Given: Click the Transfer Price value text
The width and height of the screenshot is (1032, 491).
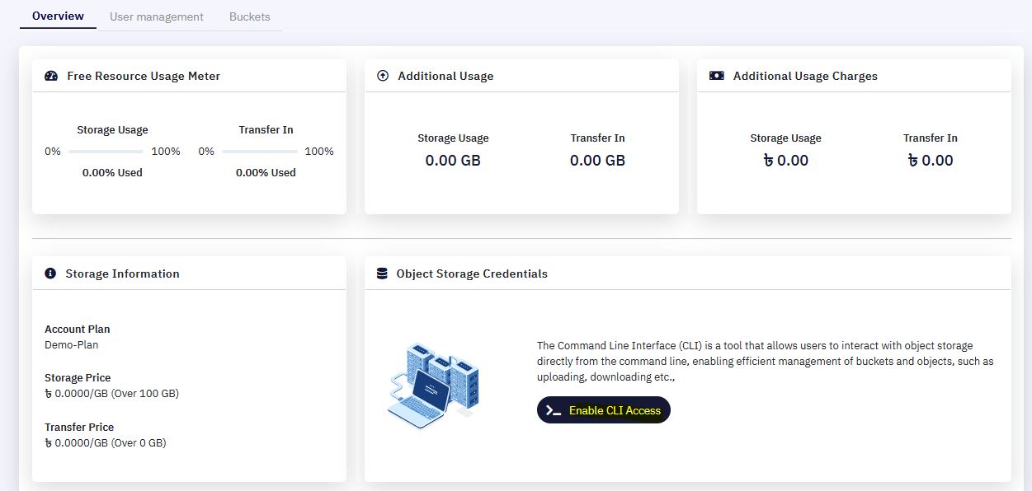Looking at the screenshot, I should click(x=106, y=443).
